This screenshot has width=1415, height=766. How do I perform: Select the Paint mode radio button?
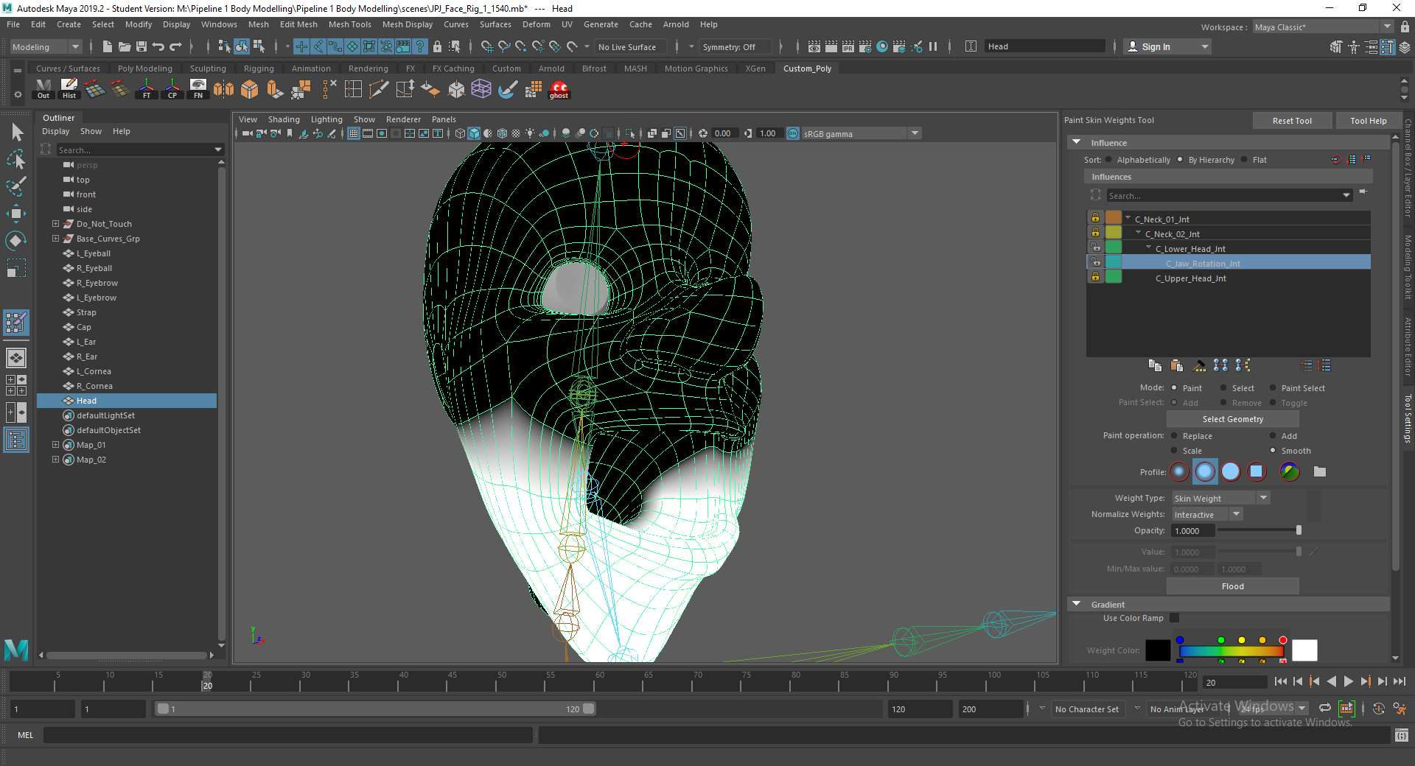1174,388
